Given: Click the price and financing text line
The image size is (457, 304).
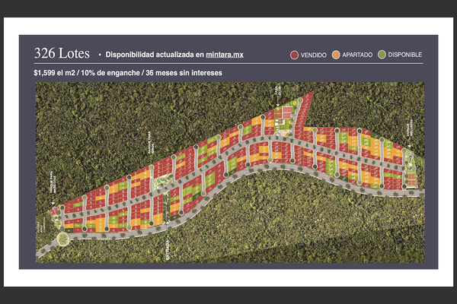Looking at the screenshot, I should [127, 74].
